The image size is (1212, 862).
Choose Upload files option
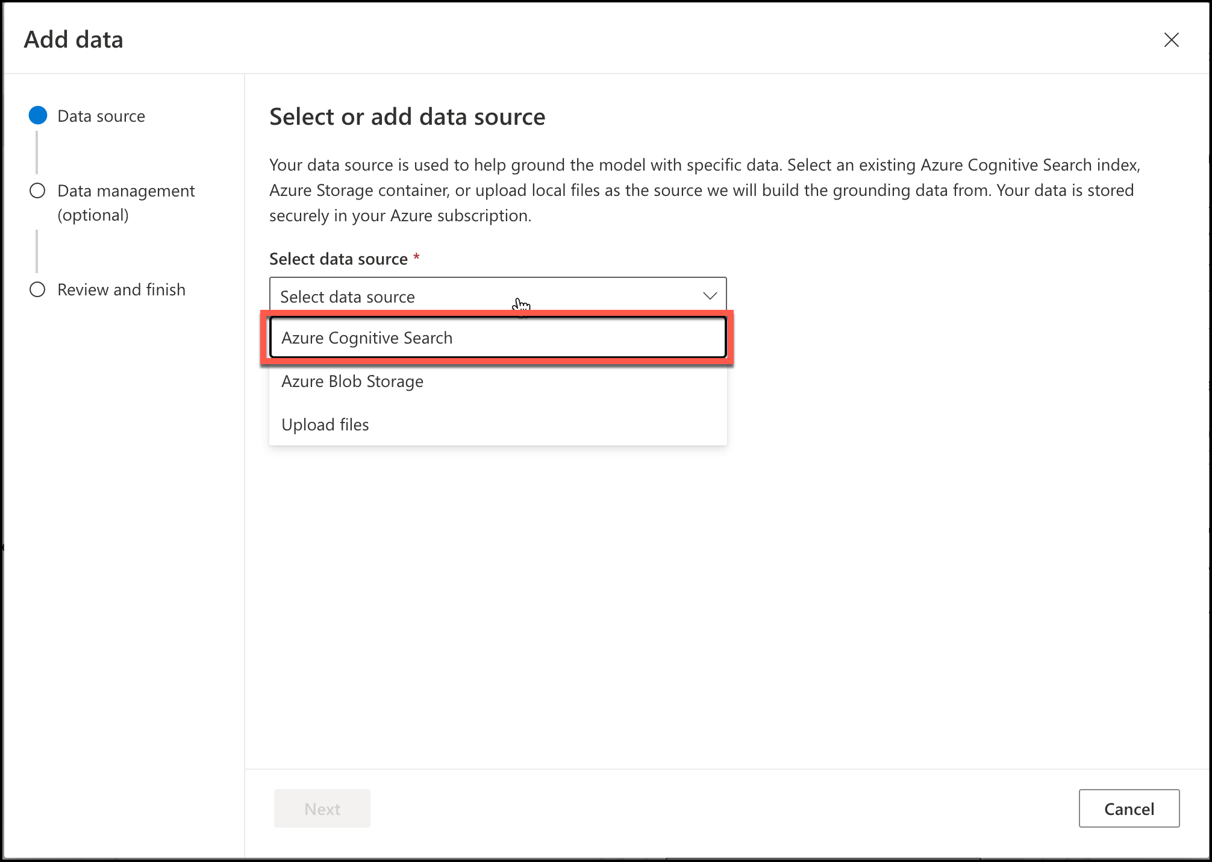[498, 424]
